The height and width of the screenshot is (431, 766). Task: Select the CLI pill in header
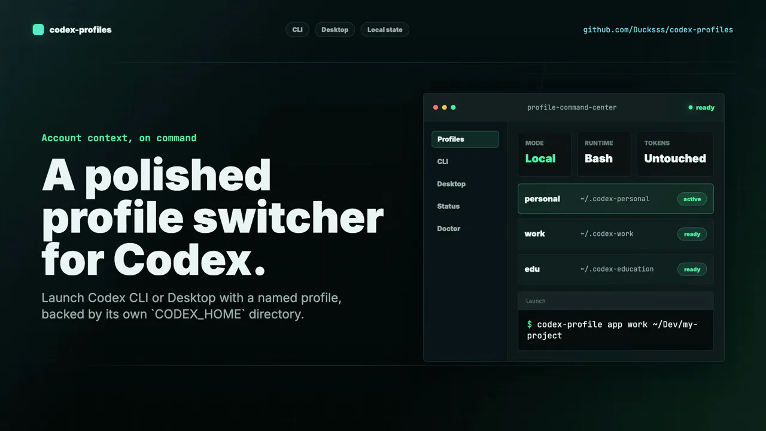(x=297, y=29)
